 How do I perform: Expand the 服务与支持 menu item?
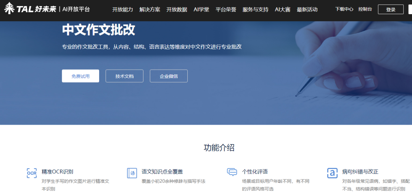[x=255, y=10]
